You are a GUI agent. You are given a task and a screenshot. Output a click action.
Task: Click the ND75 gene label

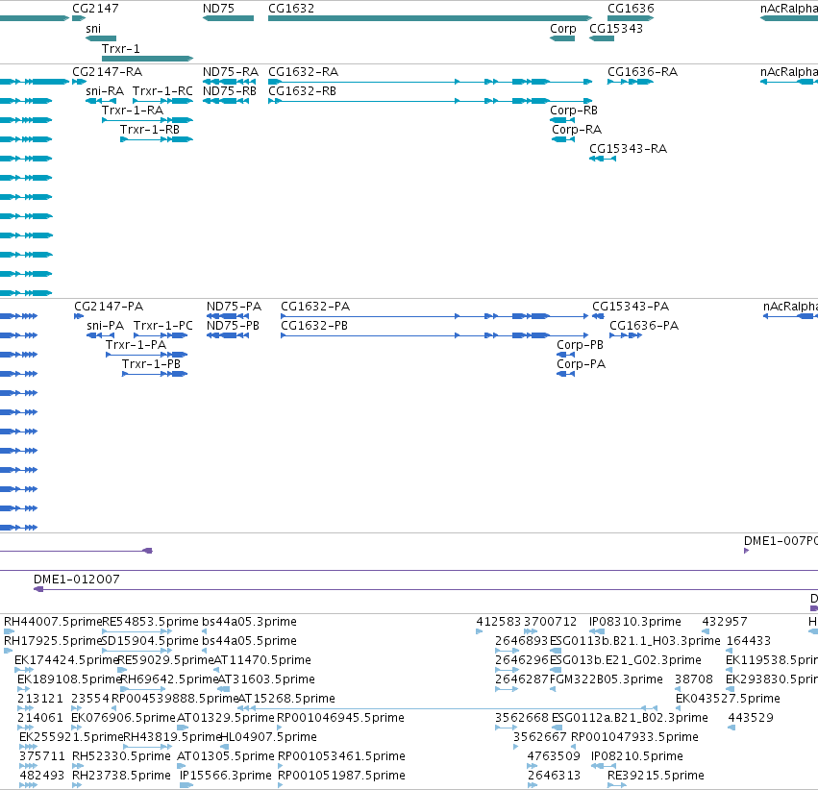[218, 9]
